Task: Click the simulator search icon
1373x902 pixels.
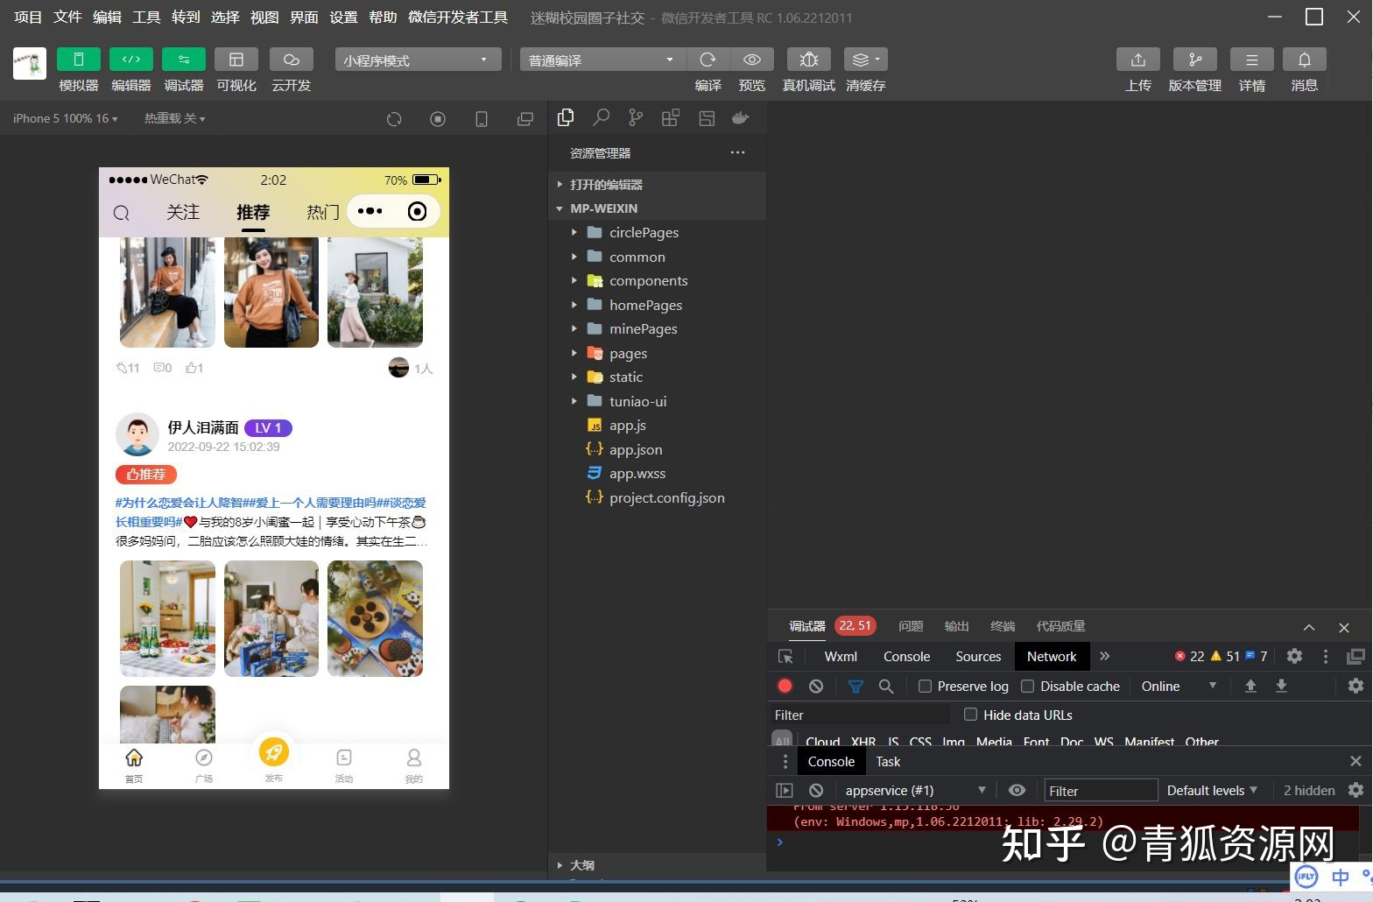Action: tap(122, 213)
